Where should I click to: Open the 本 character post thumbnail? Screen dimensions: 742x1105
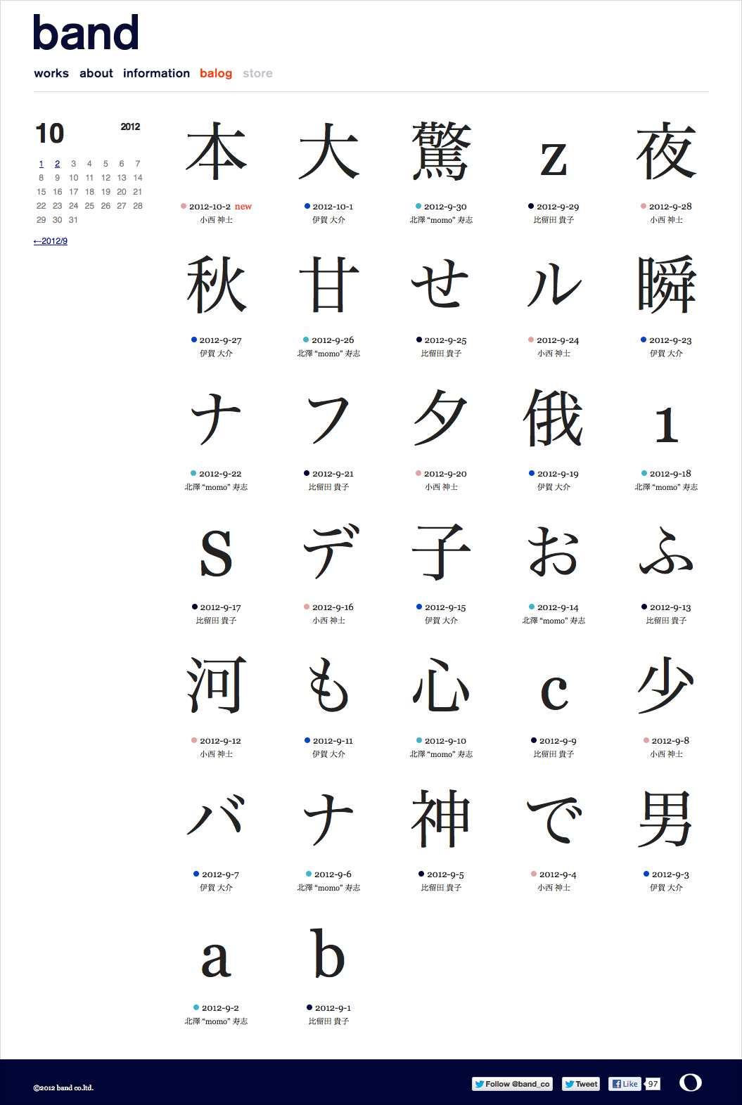pos(216,151)
